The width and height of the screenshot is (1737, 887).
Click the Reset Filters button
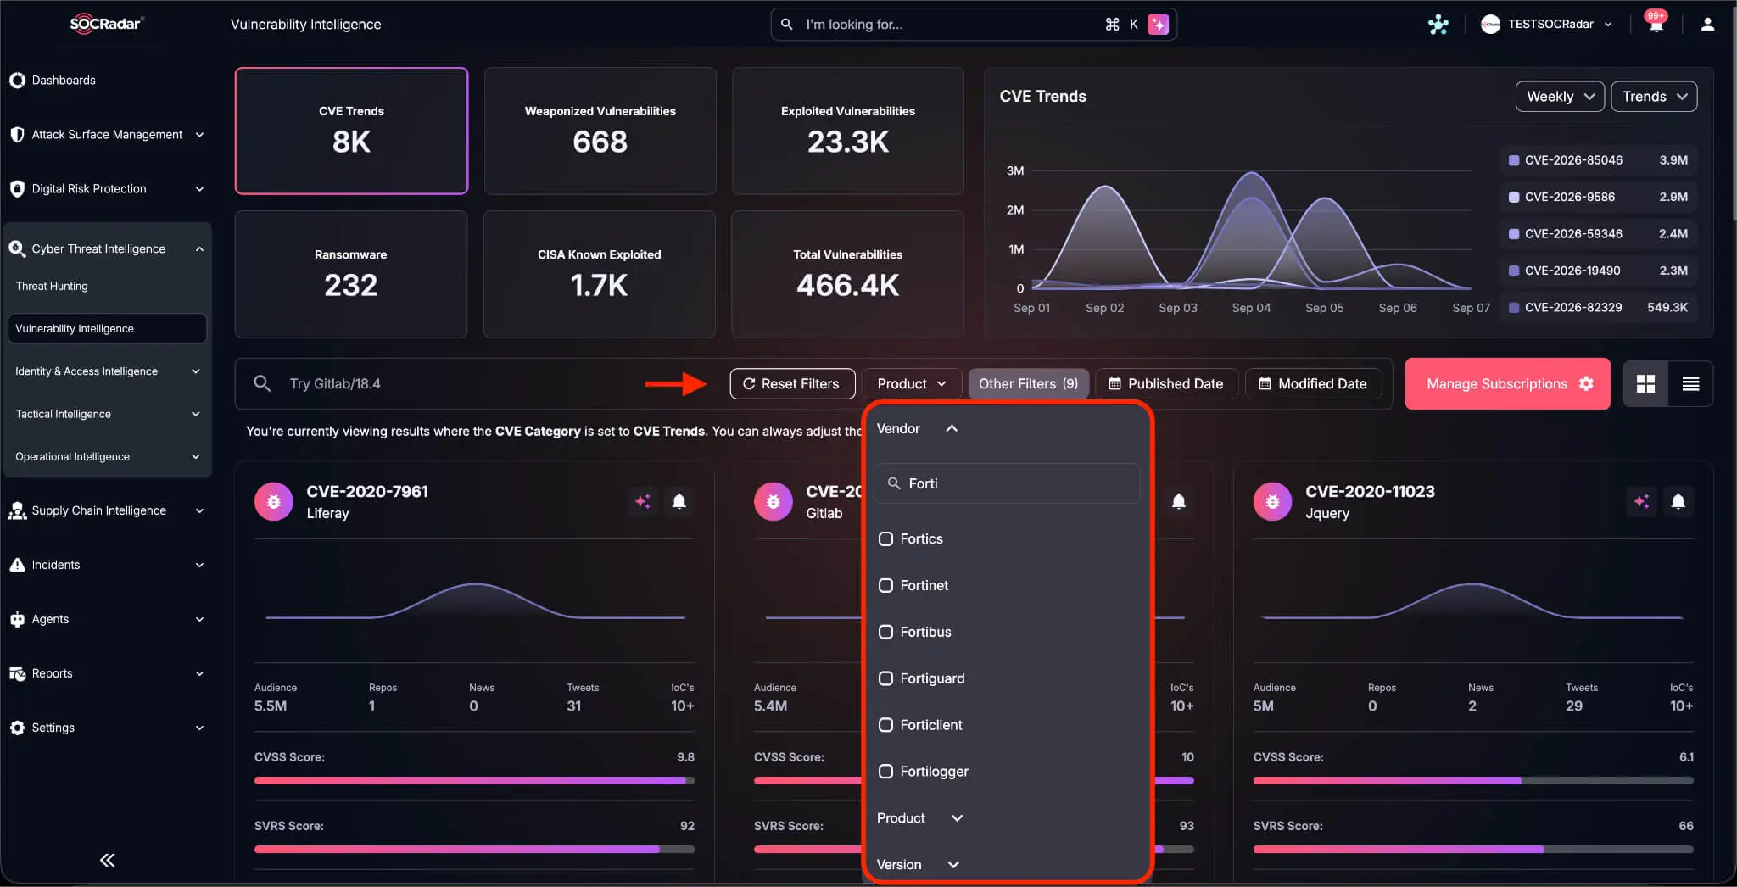click(791, 384)
